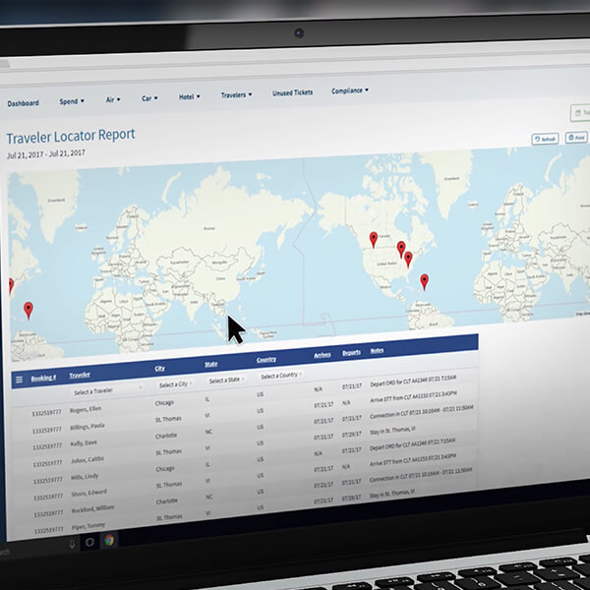This screenshot has width=590, height=590.
Task: Open the Select a Traveler filter dropdown
Action: 107,390
